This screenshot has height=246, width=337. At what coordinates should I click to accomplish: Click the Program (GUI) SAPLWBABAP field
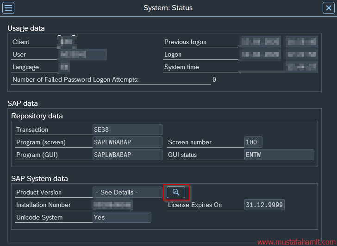(x=127, y=155)
